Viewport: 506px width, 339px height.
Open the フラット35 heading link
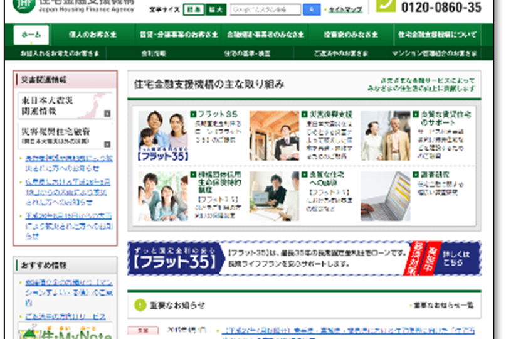coord(218,114)
